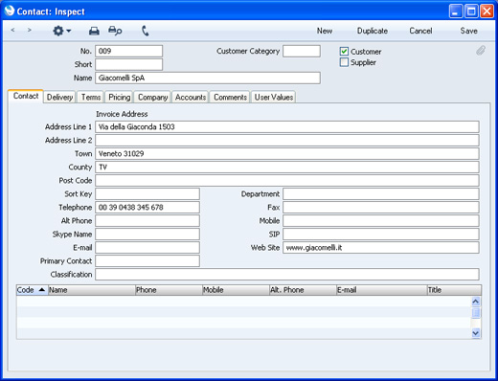This screenshot has width=498, height=381.
Task: Click the Fax field
Action: click(x=381, y=207)
